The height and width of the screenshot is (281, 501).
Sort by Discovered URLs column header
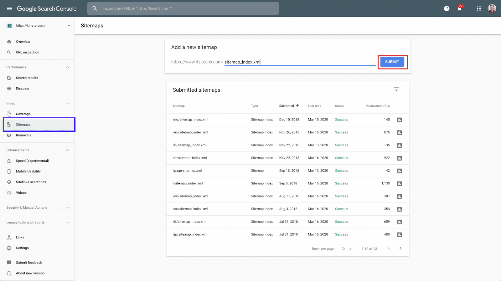(x=378, y=106)
